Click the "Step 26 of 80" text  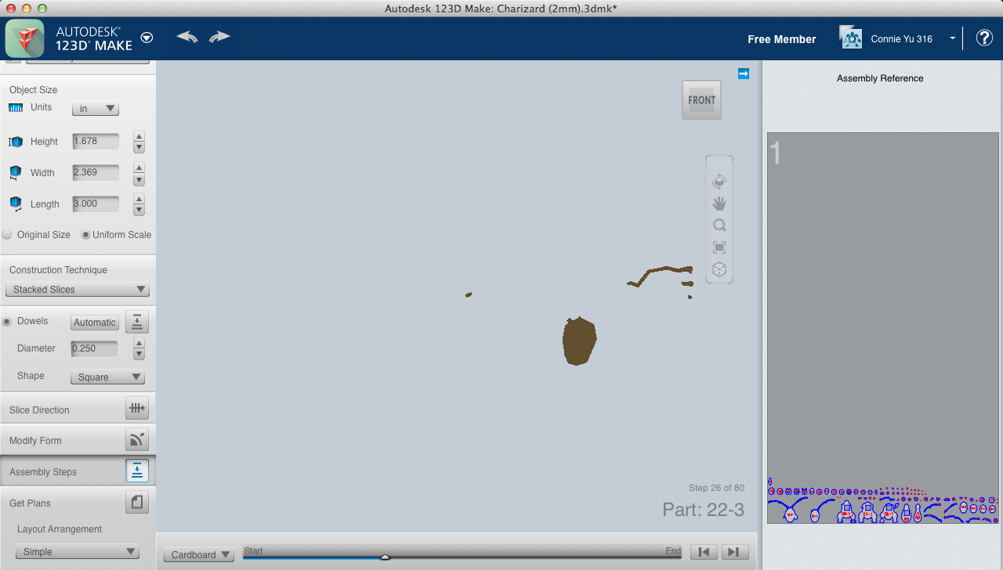(716, 488)
